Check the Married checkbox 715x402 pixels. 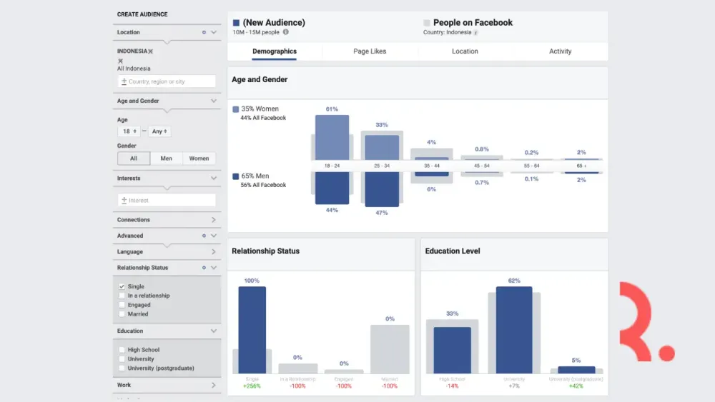(122, 314)
